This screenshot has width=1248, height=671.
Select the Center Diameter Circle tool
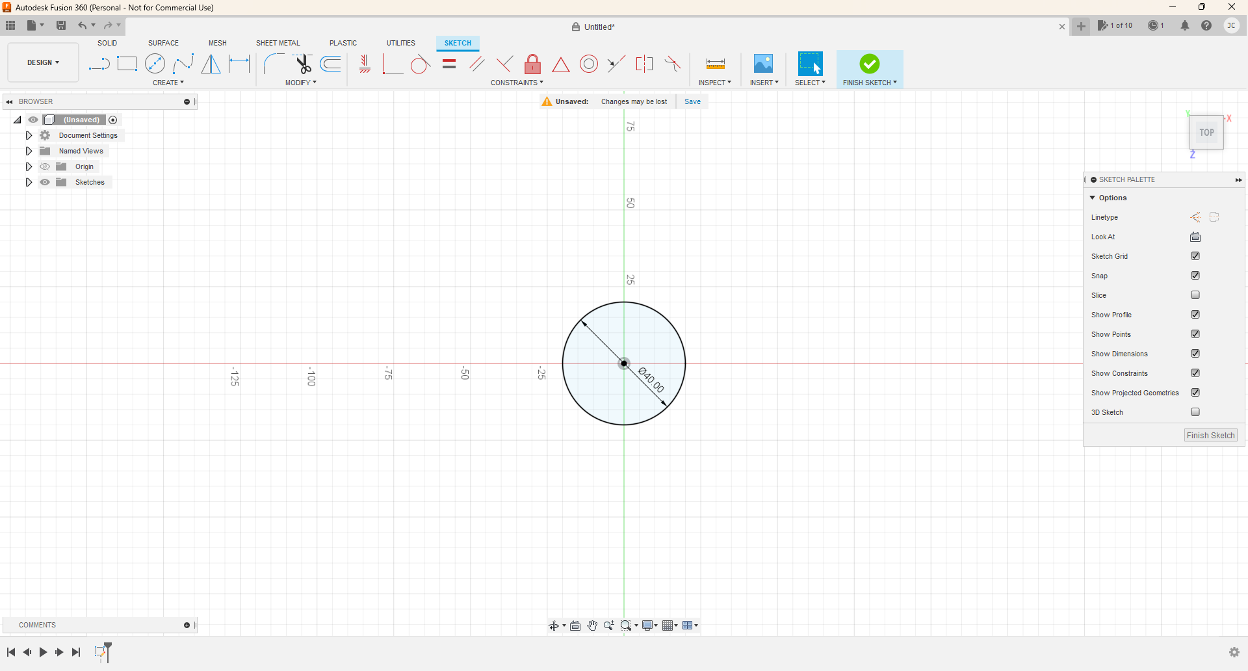click(x=155, y=64)
